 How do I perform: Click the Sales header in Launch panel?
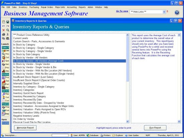click(5, 47)
